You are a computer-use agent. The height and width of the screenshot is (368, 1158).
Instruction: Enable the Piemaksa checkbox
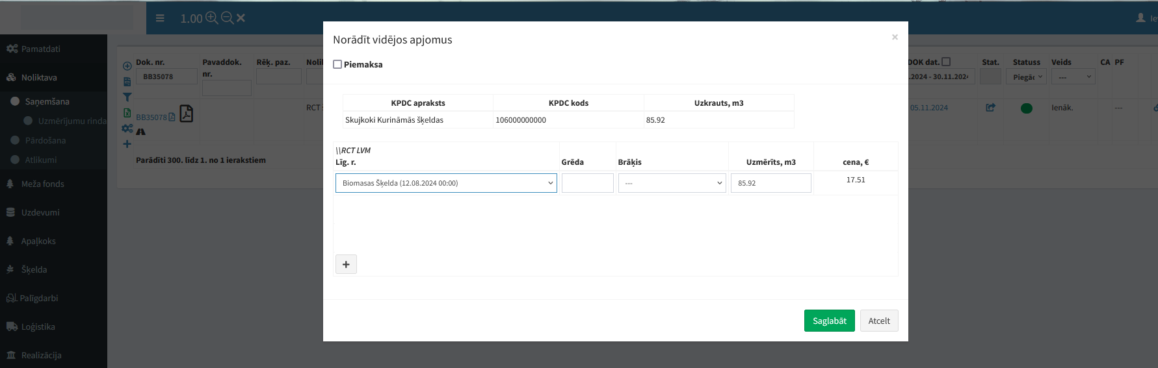(x=337, y=64)
